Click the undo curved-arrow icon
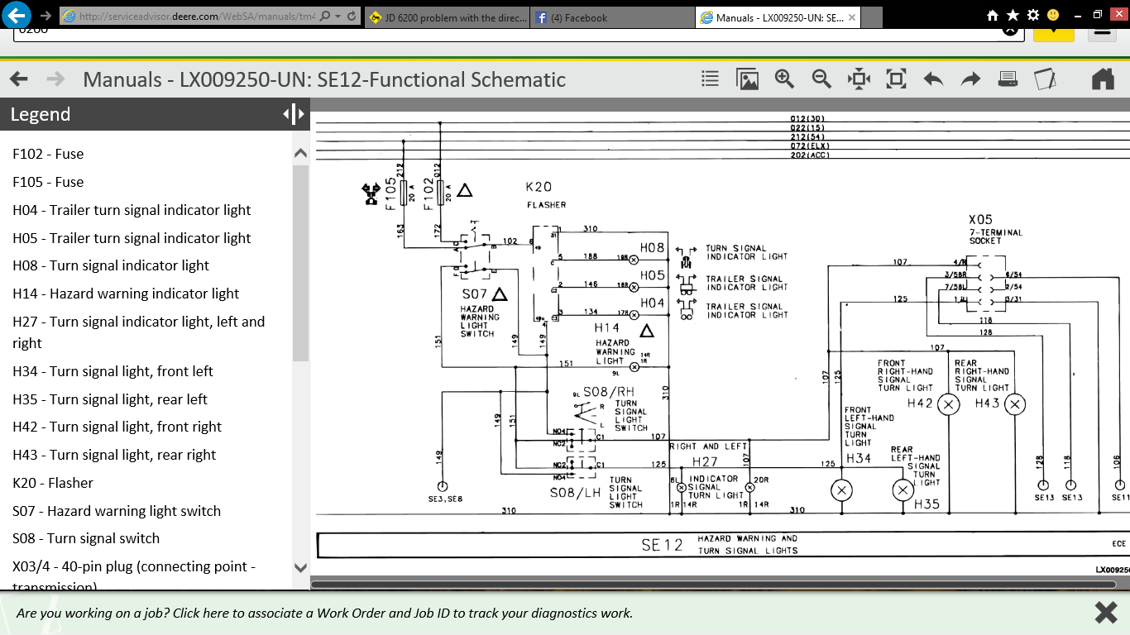Image resolution: width=1130 pixels, height=635 pixels. point(933,79)
